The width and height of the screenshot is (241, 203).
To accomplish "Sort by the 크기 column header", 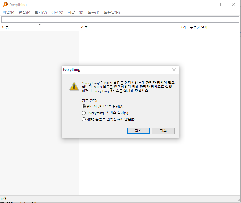I will (173, 27).
